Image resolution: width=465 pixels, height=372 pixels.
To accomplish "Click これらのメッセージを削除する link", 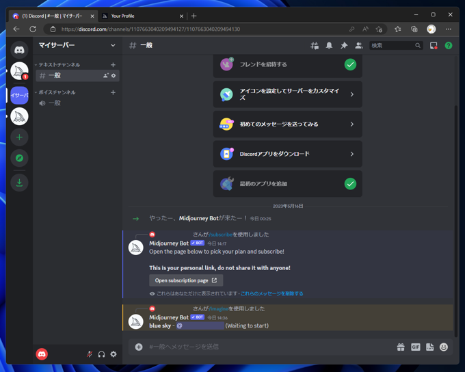I will 271,293.
